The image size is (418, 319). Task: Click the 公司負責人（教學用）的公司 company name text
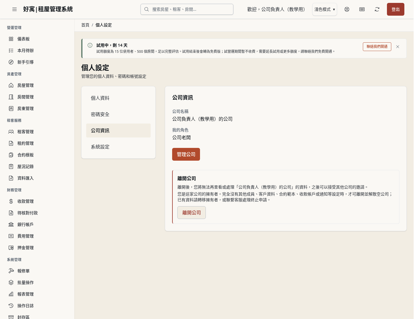coord(202,119)
